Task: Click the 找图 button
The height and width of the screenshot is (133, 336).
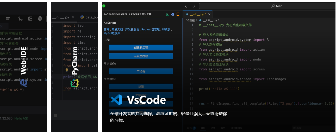Action: coord(141,87)
